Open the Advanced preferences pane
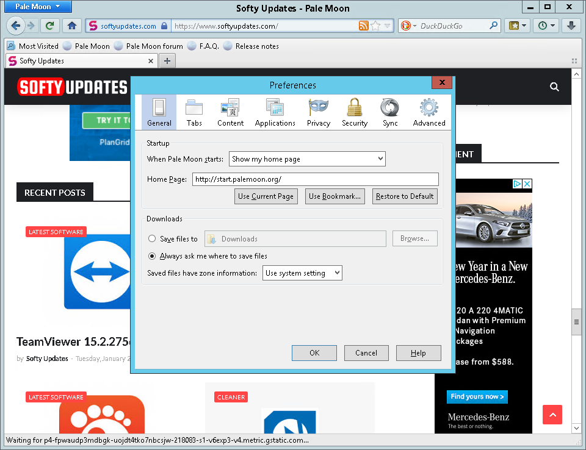586x450 pixels. tap(429, 112)
